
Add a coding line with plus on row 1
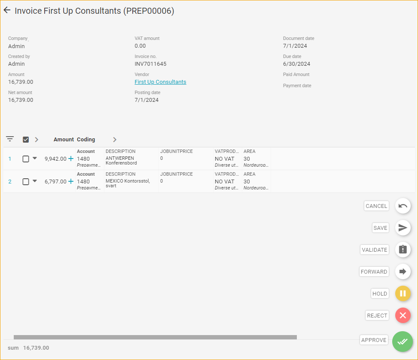click(71, 159)
